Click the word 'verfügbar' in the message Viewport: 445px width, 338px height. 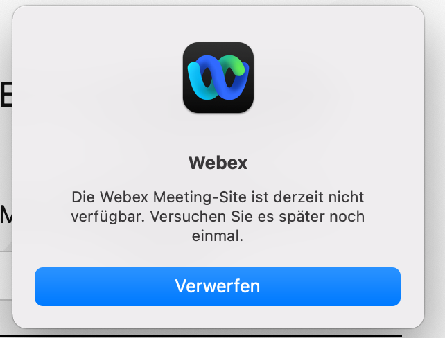click(x=108, y=217)
